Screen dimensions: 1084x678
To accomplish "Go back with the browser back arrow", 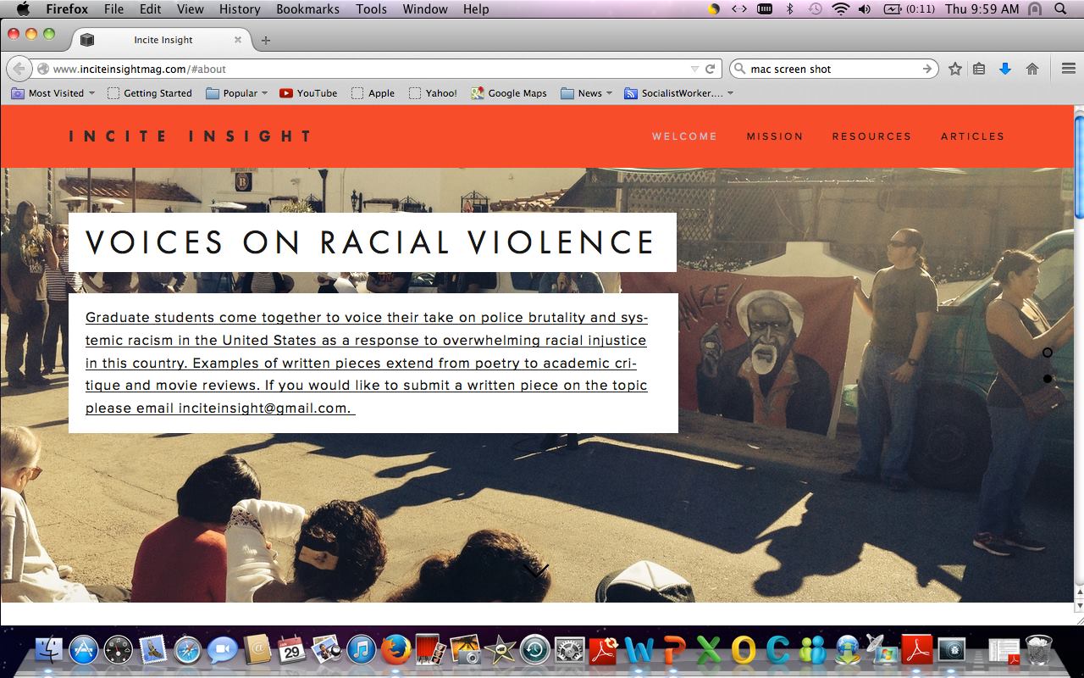I will 19,69.
